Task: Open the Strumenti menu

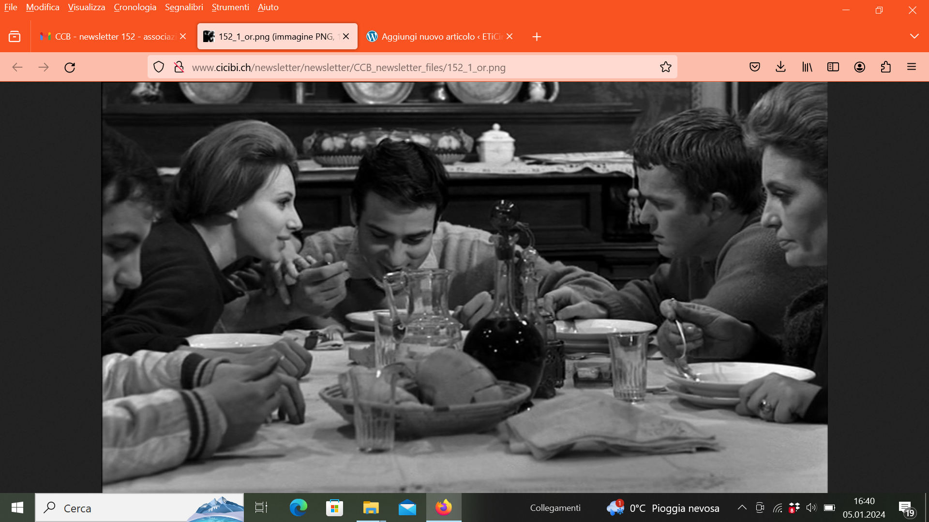Action: click(x=230, y=7)
